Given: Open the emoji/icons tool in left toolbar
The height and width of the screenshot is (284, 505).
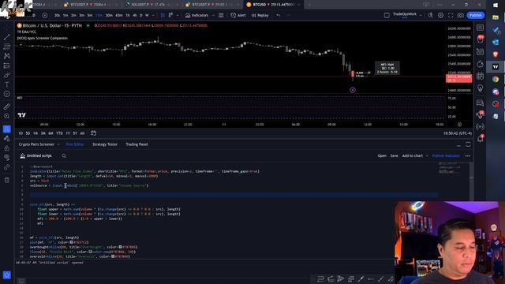Looking at the screenshot, I should coord(7,94).
